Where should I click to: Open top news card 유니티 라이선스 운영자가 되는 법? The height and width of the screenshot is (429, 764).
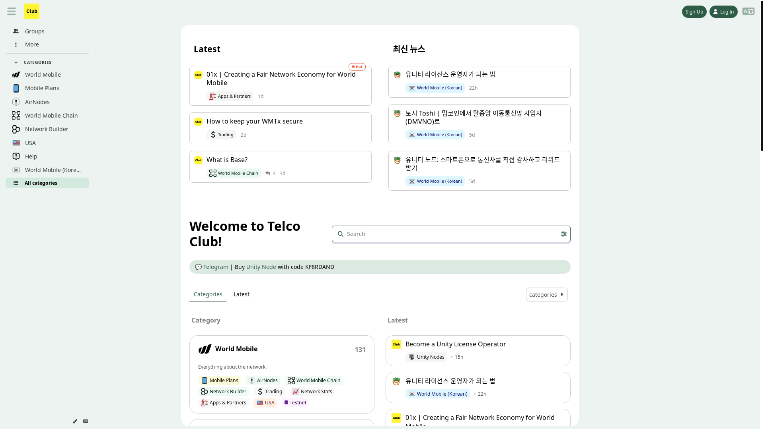[x=450, y=74]
